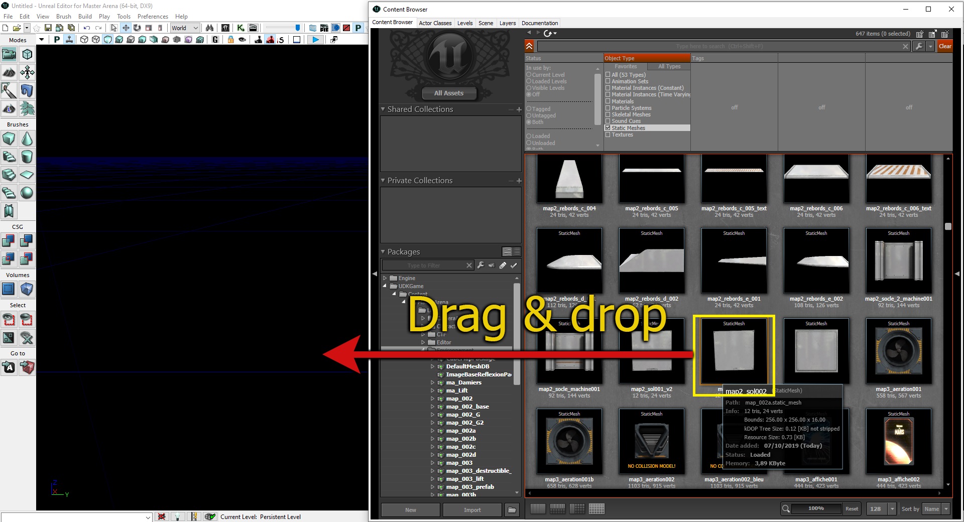
Task: Click CSG Add button
Action: [x=9, y=241]
